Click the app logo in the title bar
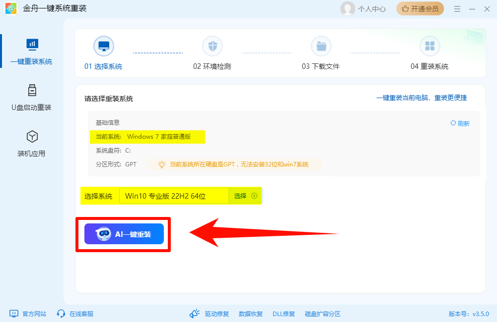Viewport: 497px width, 322px height. (10, 8)
